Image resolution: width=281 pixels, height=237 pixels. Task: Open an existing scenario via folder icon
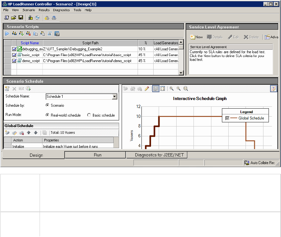point(14,18)
